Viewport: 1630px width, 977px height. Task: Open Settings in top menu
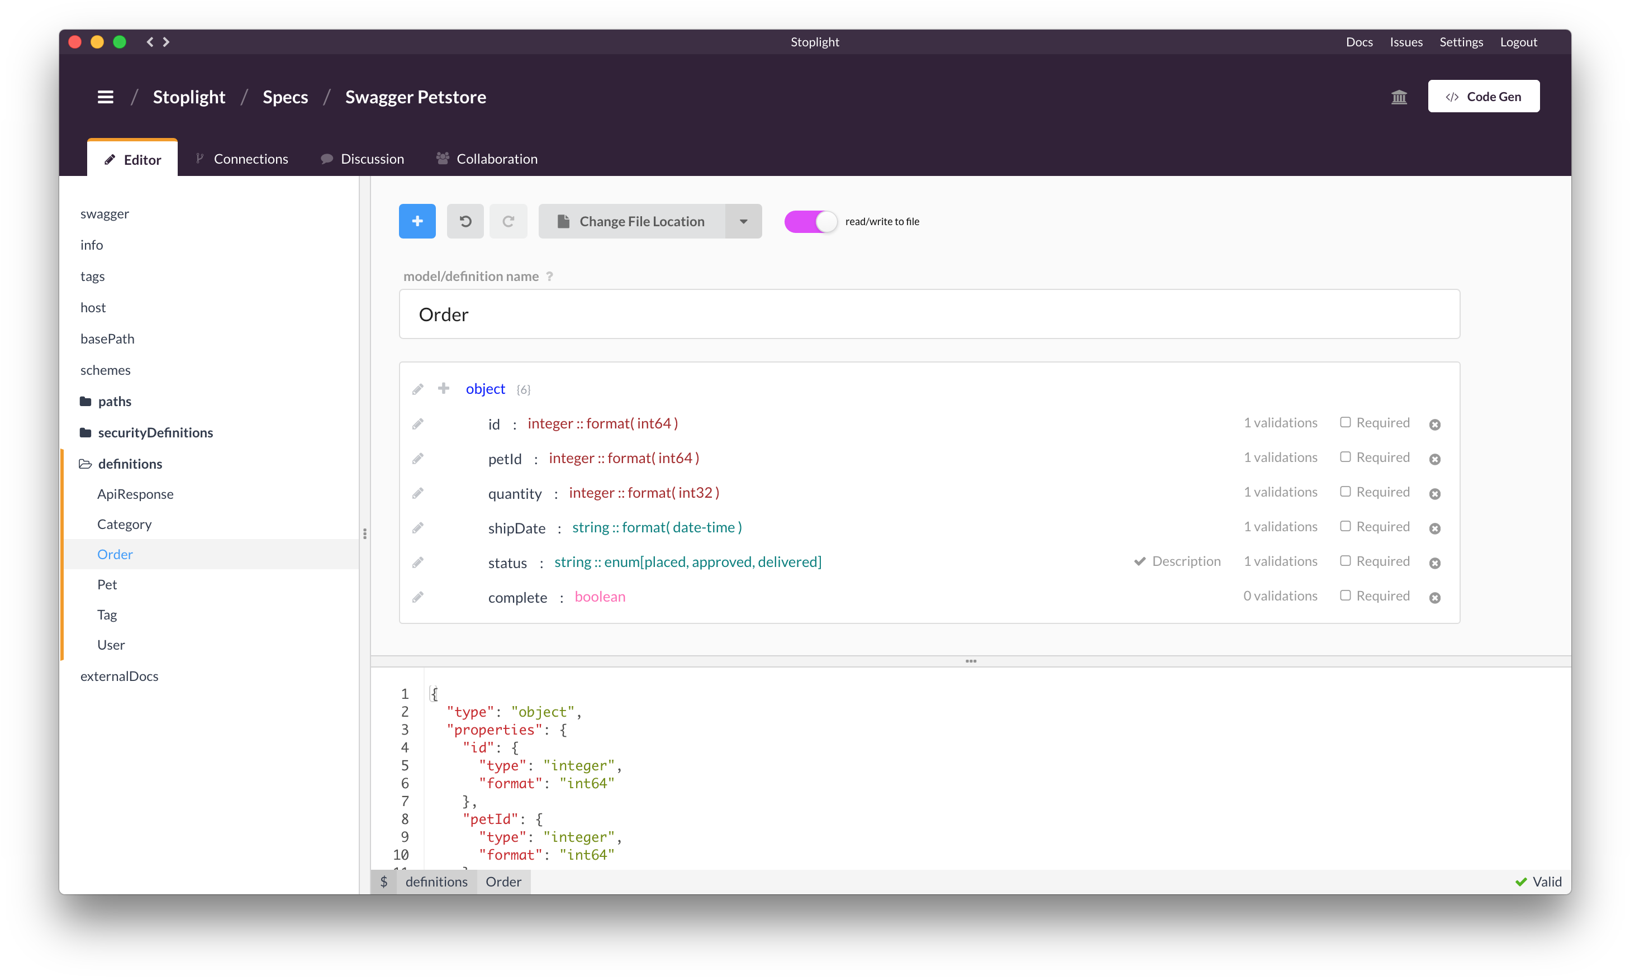pos(1461,41)
